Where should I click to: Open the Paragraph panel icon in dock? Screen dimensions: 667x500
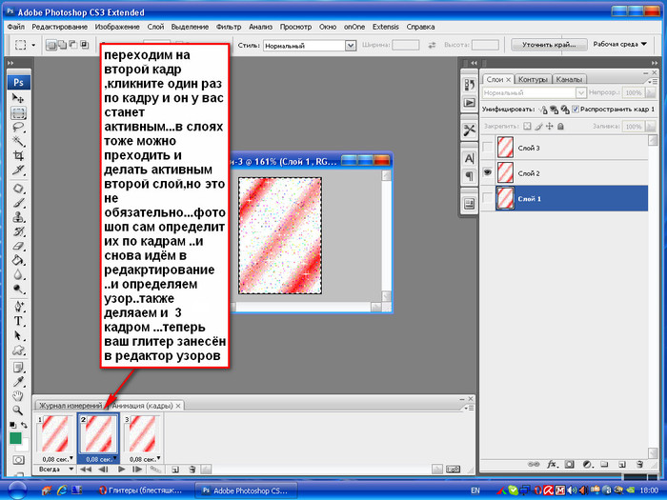(469, 176)
